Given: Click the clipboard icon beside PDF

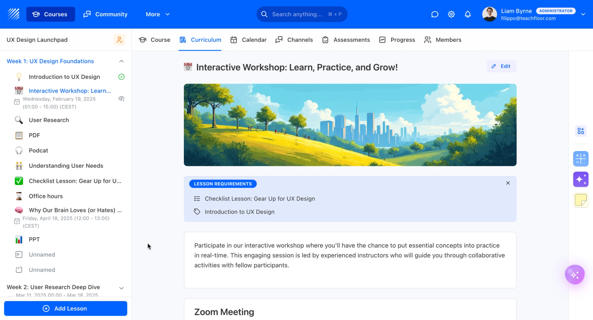Looking at the screenshot, I should coord(19,135).
